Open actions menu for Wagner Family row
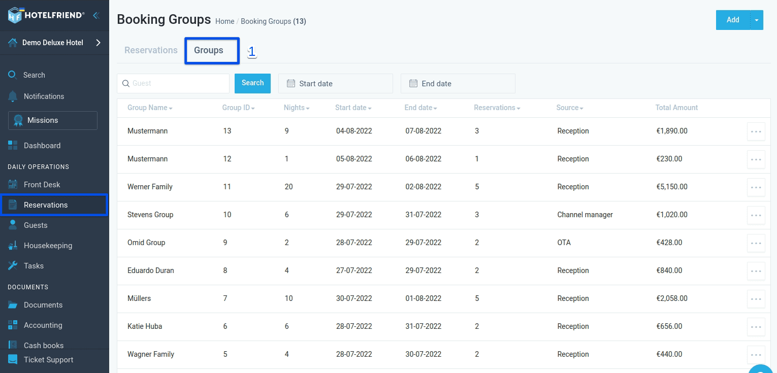Viewport: 777px width, 373px height. coord(756,355)
